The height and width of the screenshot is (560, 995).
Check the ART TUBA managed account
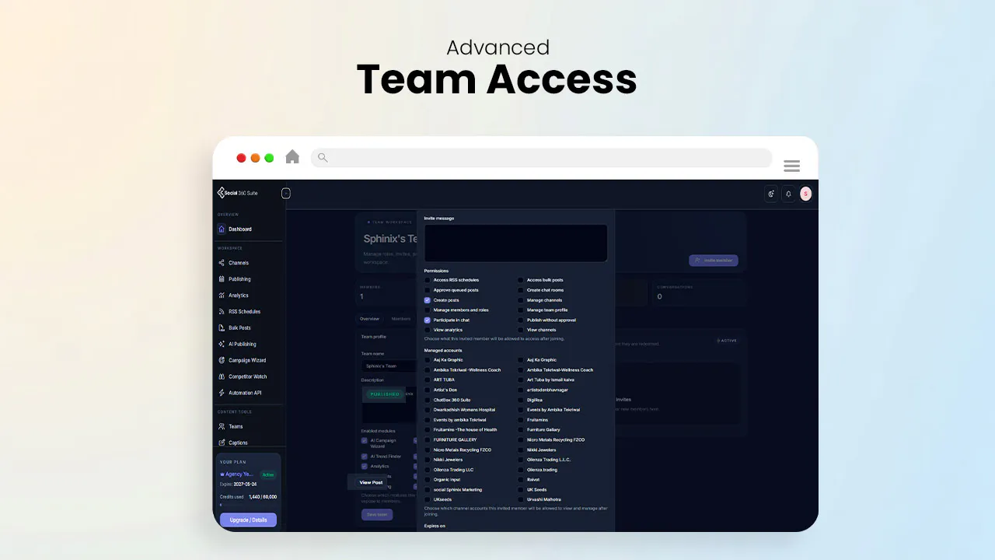428,380
